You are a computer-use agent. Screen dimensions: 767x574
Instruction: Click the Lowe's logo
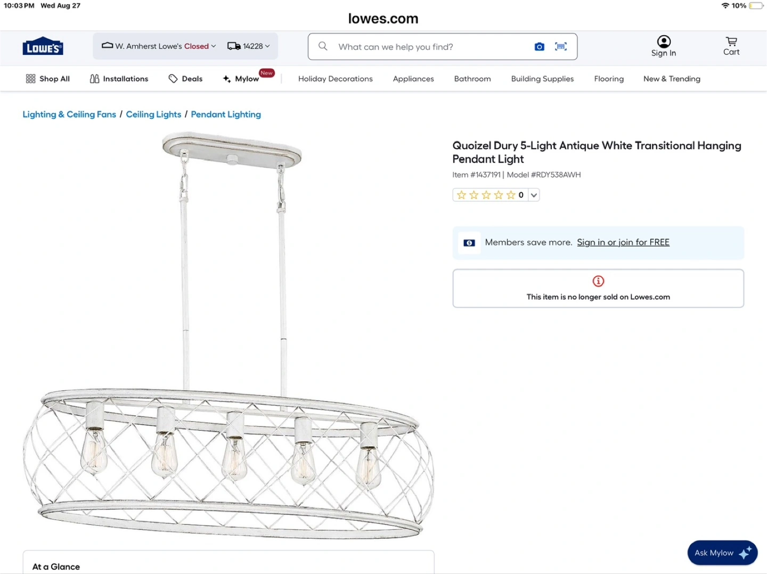(x=43, y=47)
